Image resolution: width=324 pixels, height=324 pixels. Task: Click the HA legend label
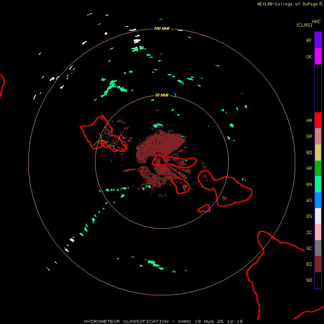pyautogui.click(x=309, y=121)
